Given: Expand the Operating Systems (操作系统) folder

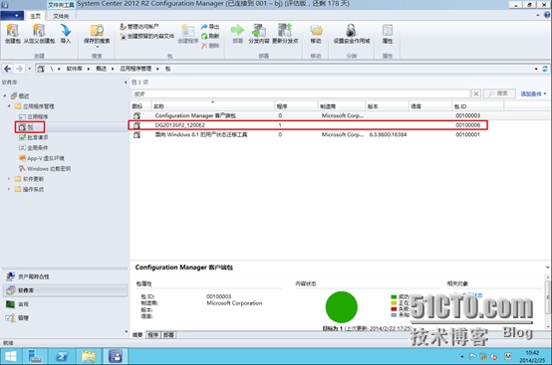Looking at the screenshot, I should 9,189.
